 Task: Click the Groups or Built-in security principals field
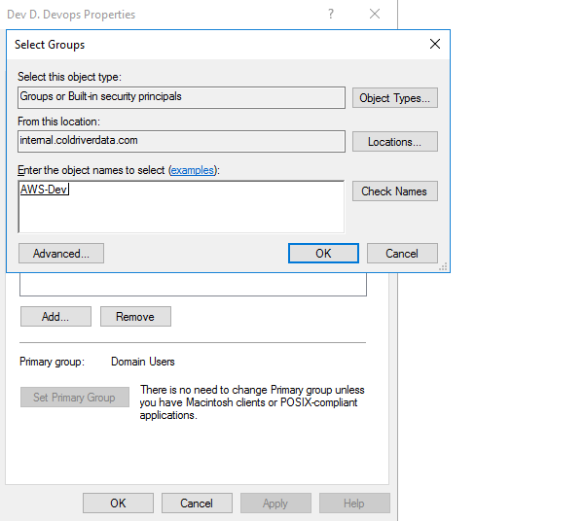[x=181, y=97]
